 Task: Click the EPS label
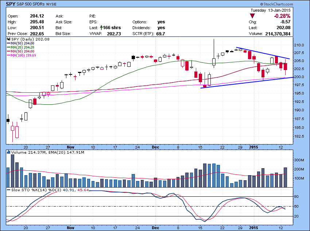pos(93,22)
